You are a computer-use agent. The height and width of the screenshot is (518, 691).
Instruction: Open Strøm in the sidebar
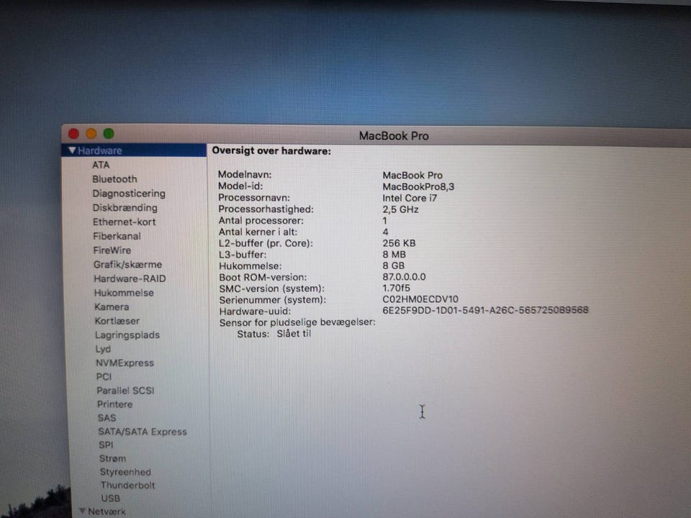pyautogui.click(x=113, y=458)
